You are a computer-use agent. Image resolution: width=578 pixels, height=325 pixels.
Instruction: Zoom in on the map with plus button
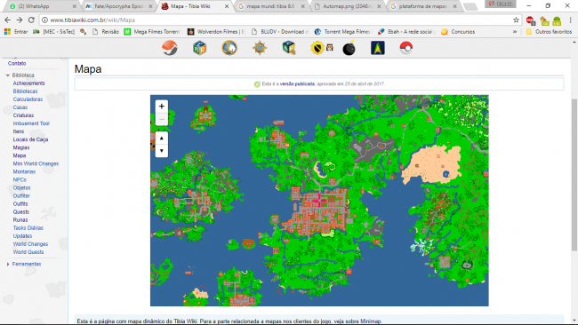[162, 107]
